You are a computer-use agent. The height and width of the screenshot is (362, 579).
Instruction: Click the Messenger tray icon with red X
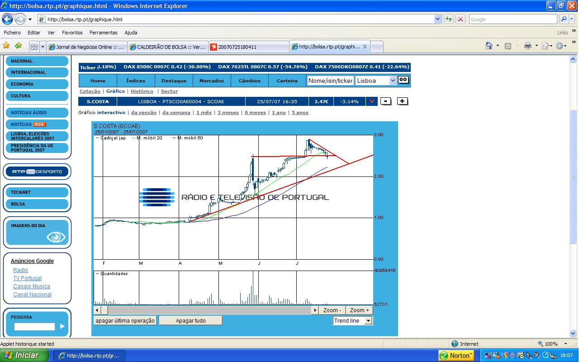[496, 356]
